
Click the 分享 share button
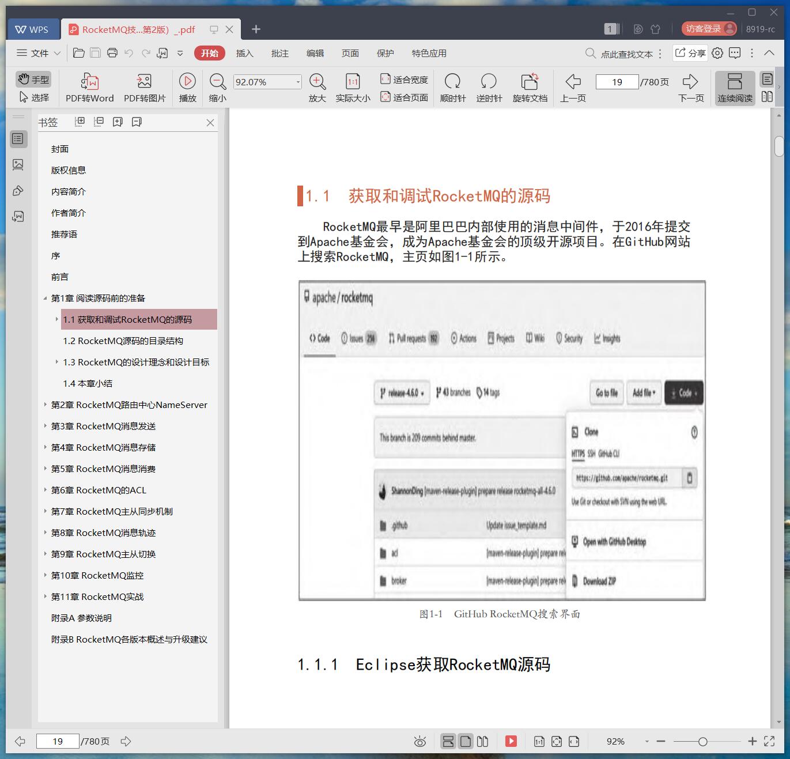[690, 53]
